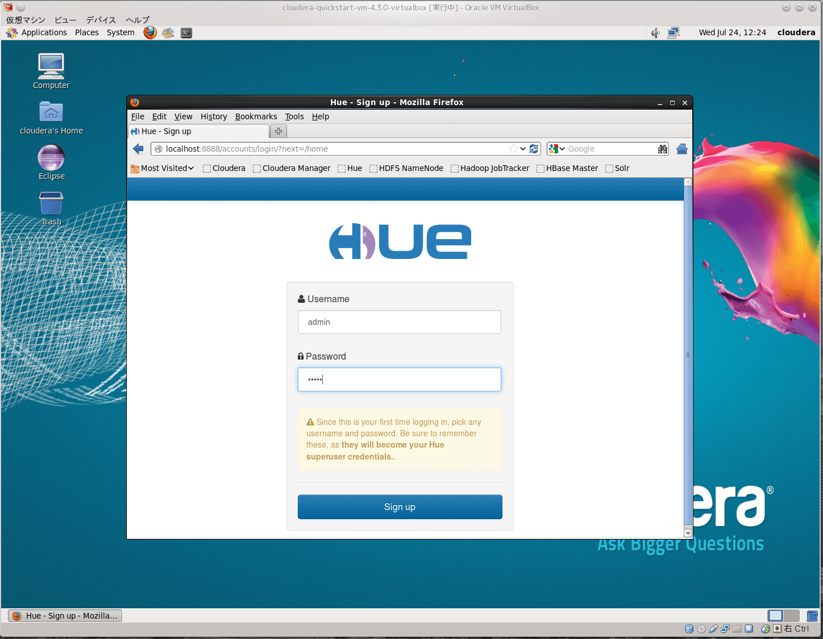Switch to the second workspace in the switcher
This screenshot has height=639, width=823.
click(791, 616)
